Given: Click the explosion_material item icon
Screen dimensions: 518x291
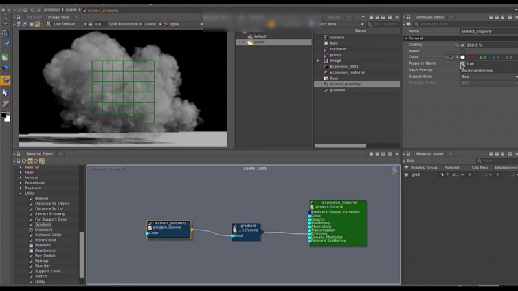Looking at the screenshot, I should coord(326,72).
